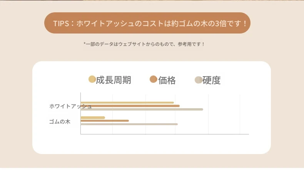Click the yellow 成長周期 legend dot
The image size is (304, 171).
pyautogui.click(x=92, y=79)
